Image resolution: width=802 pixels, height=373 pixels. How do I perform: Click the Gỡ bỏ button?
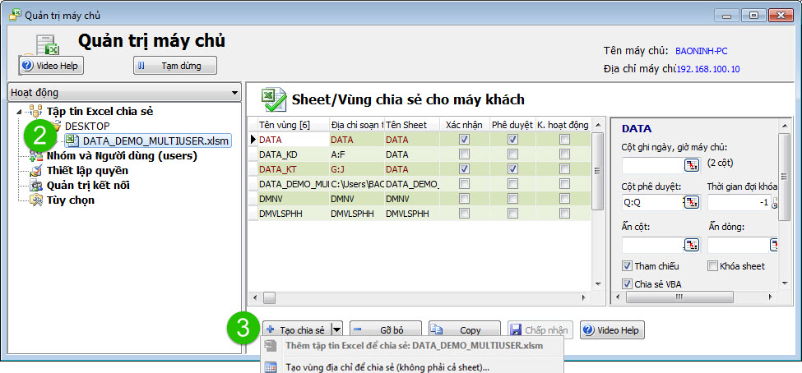(384, 330)
